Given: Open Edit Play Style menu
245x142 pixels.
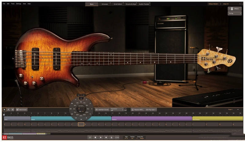Looking at the screenshot, I should click(151, 110).
